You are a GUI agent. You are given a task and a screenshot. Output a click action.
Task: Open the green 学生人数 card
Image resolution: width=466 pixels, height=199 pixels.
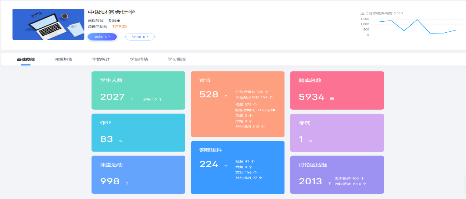pos(138,90)
